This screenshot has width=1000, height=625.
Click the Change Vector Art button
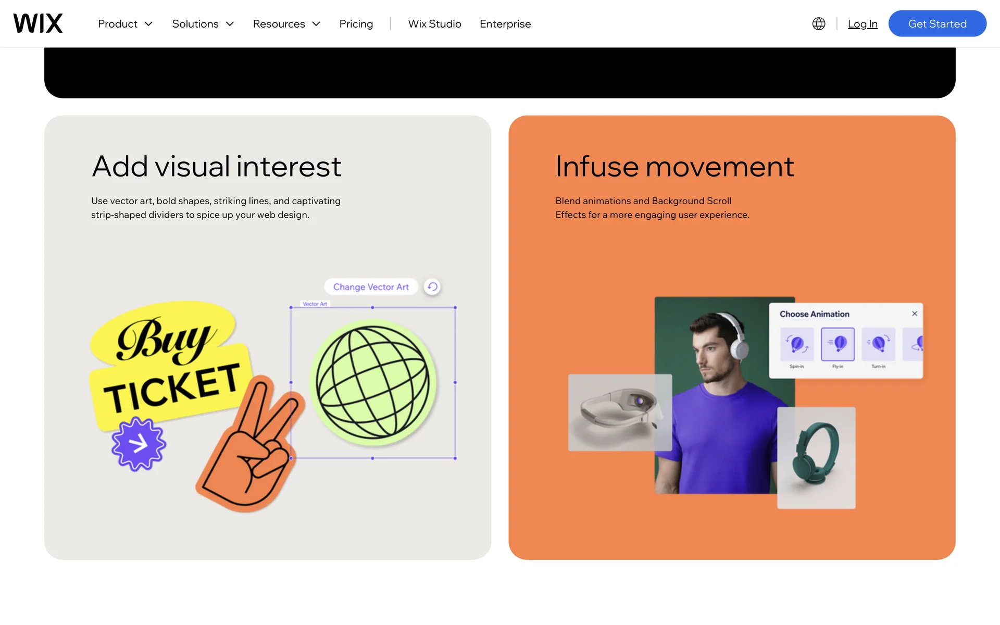[x=371, y=286]
